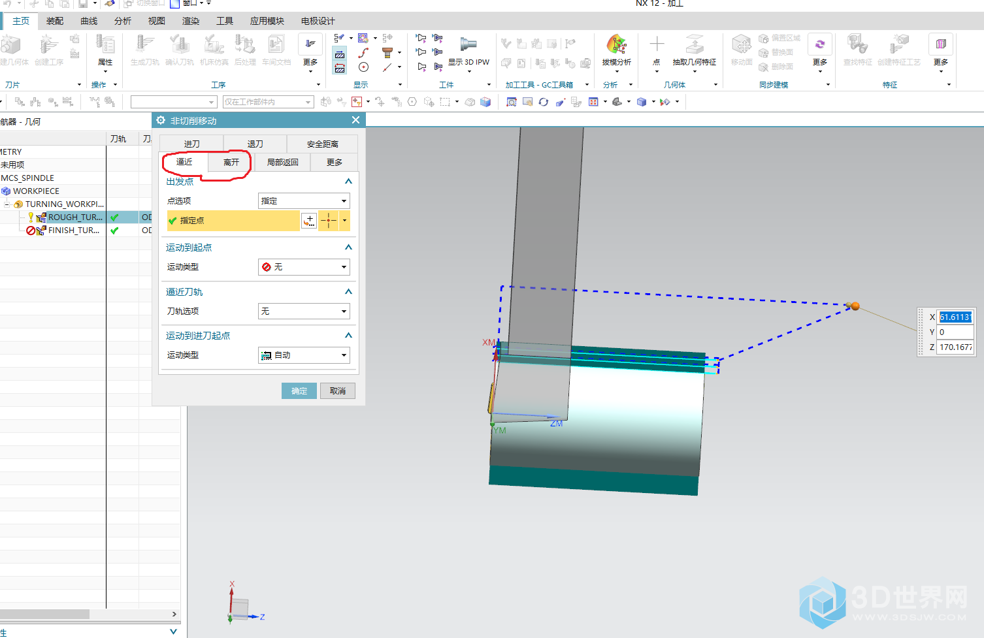Image resolution: width=984 pixels, height=638 pixels.
Task: Click the 确认刀轨 verify toolpath icon
Action: coord(179,50)
